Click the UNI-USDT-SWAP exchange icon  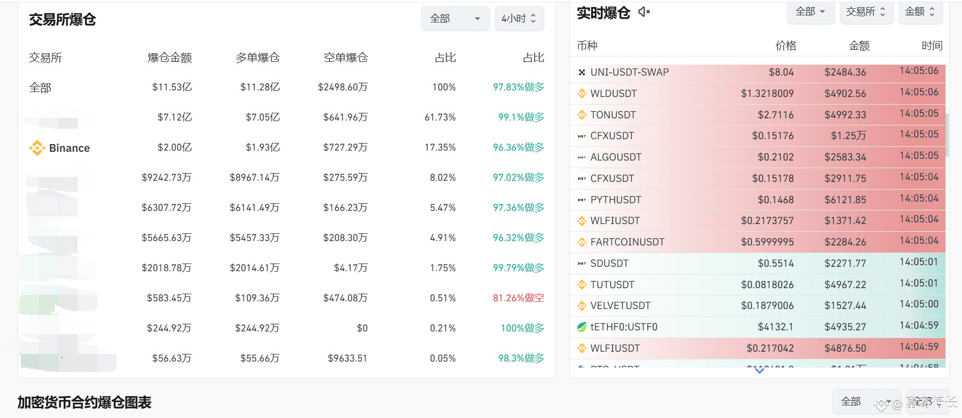click(582, 72)
